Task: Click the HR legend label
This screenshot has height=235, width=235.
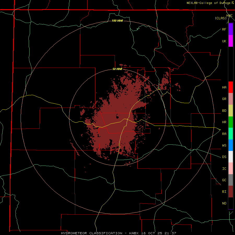Action: [224, 122]
